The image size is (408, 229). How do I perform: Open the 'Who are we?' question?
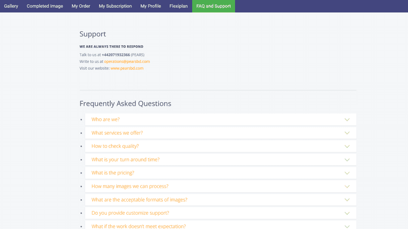(x=221, y=119)
